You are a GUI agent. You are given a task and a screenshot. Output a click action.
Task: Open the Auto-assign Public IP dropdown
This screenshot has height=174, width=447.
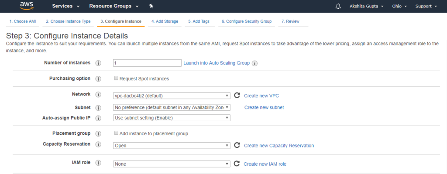172,118
